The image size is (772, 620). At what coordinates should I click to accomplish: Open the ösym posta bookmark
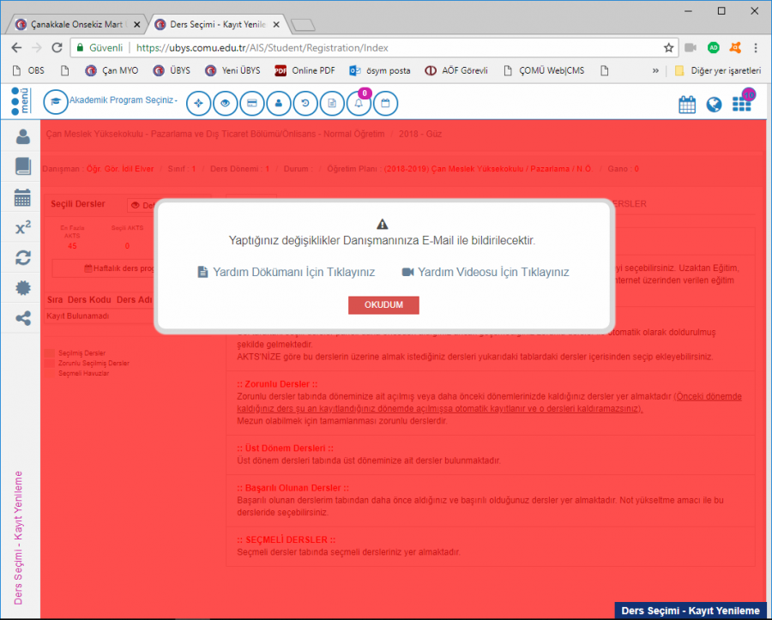click(x=380, y=70)
